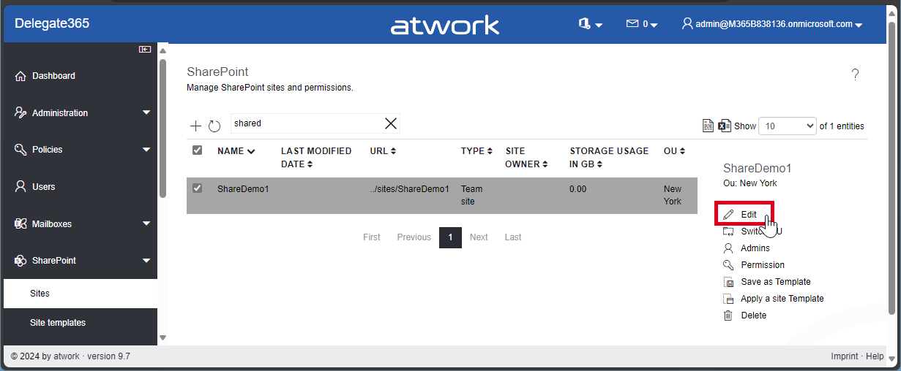Open the Dashboard home icon
The width and height of the screenshot is (901, 371).
click(x=20, y=76)
